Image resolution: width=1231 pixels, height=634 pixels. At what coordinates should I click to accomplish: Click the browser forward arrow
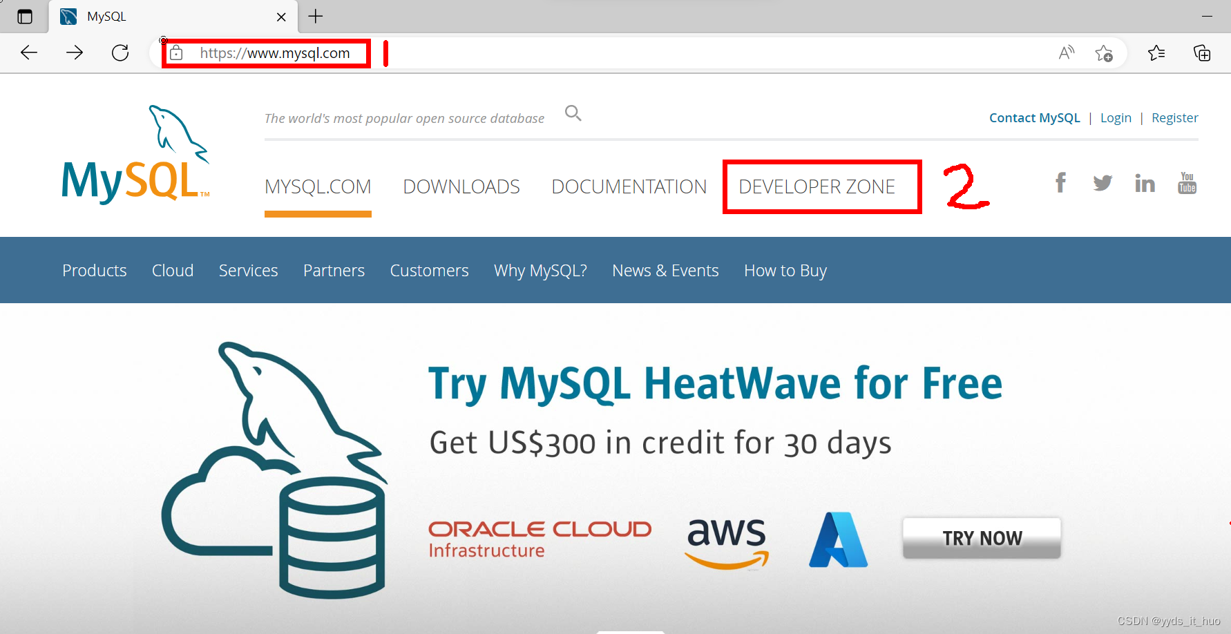click(x=75, y=52)
